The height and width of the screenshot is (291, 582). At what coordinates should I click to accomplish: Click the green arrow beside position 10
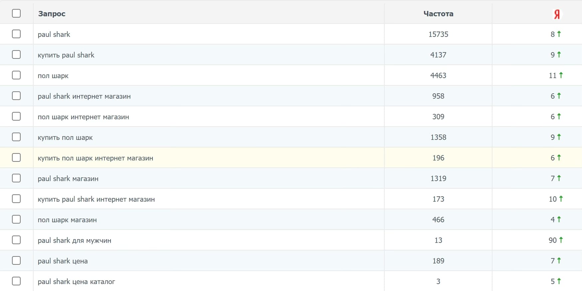[561, 199]
